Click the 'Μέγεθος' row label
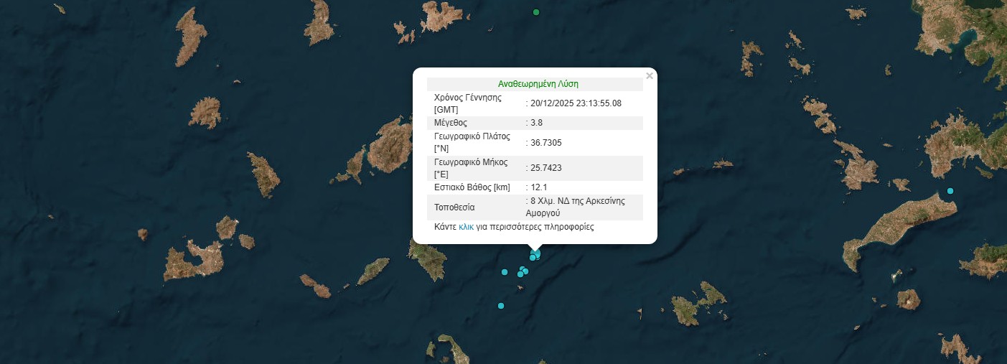The height and width of the screenshot is (364, 1007). (451, 123)
